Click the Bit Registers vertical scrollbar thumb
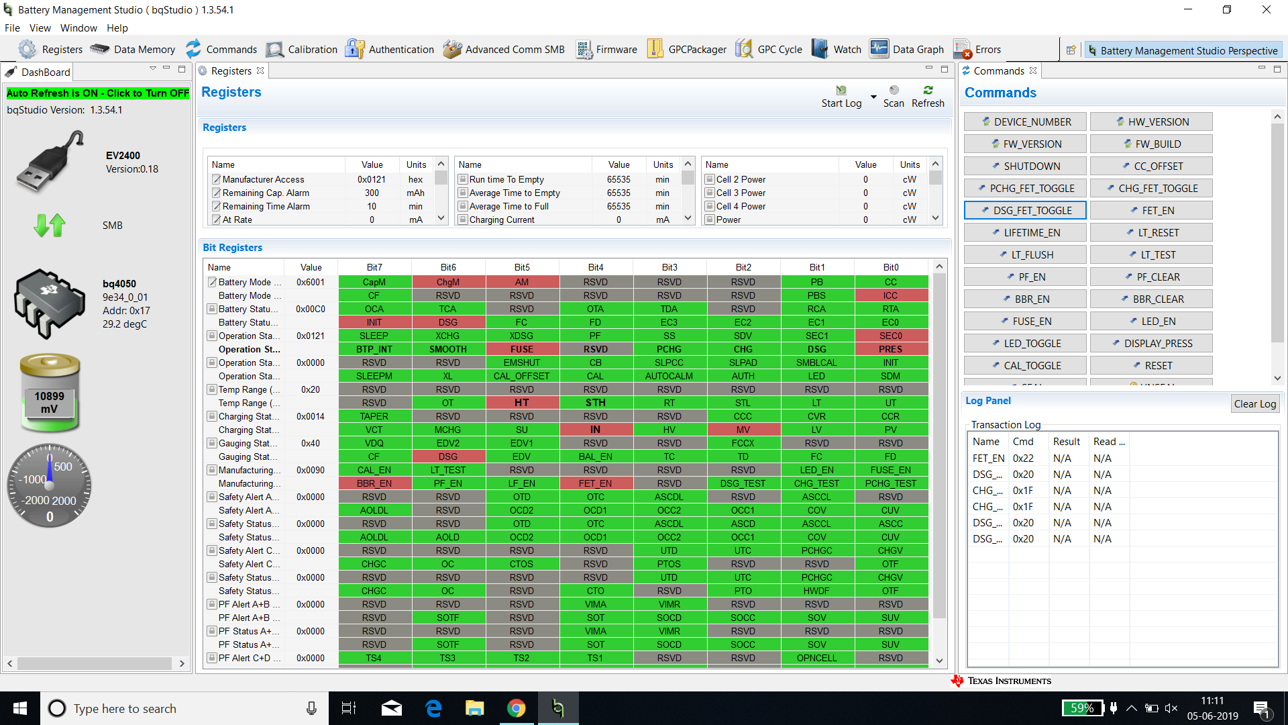The width and height of the screenshot is (1288, 725). pyautogui.click(x=939, y=446)
